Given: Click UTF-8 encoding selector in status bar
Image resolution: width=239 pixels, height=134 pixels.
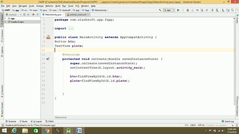Looking at the screenshot, I should point(201,125).
